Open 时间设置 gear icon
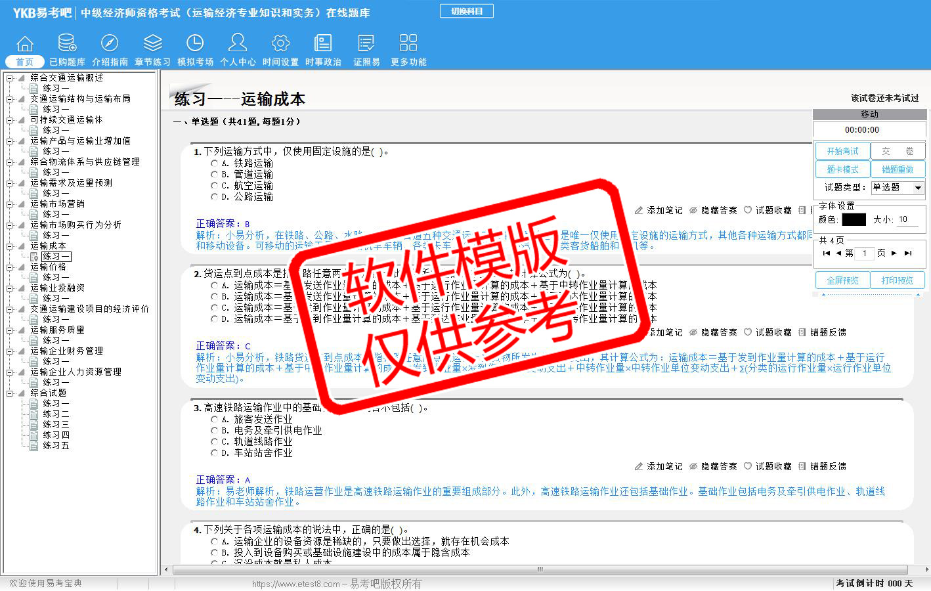This screenshot has height=591, width=931. tap(280, 44)
